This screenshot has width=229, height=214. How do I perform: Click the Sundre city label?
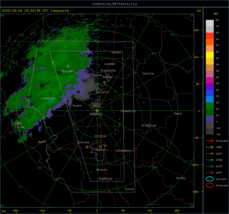77,105
